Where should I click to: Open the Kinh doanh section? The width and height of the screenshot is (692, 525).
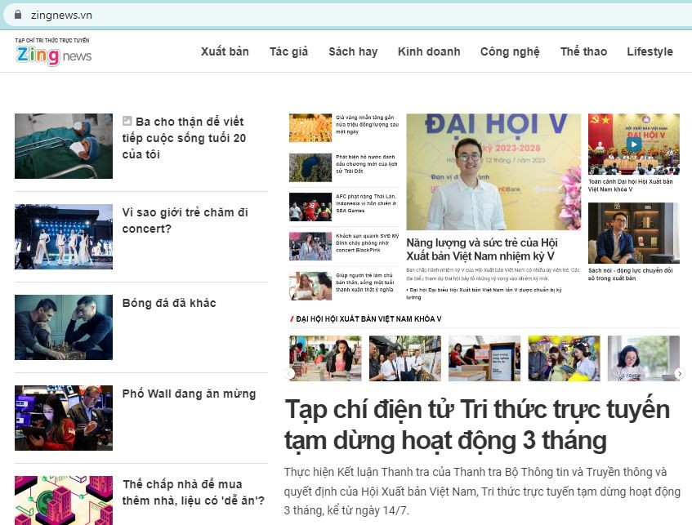click(x=429, y=51)
